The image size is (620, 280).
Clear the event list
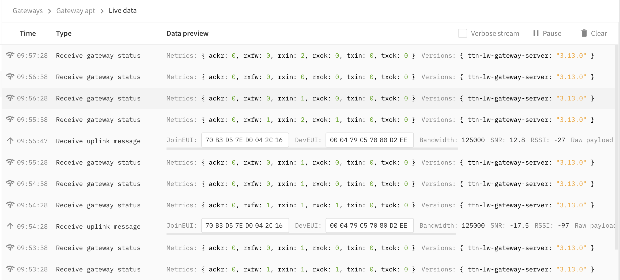(x=594, y=33)
